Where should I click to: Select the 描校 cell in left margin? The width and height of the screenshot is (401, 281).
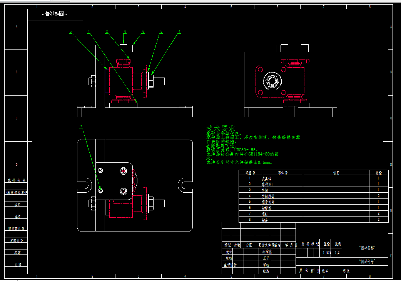tap(17, 217)
